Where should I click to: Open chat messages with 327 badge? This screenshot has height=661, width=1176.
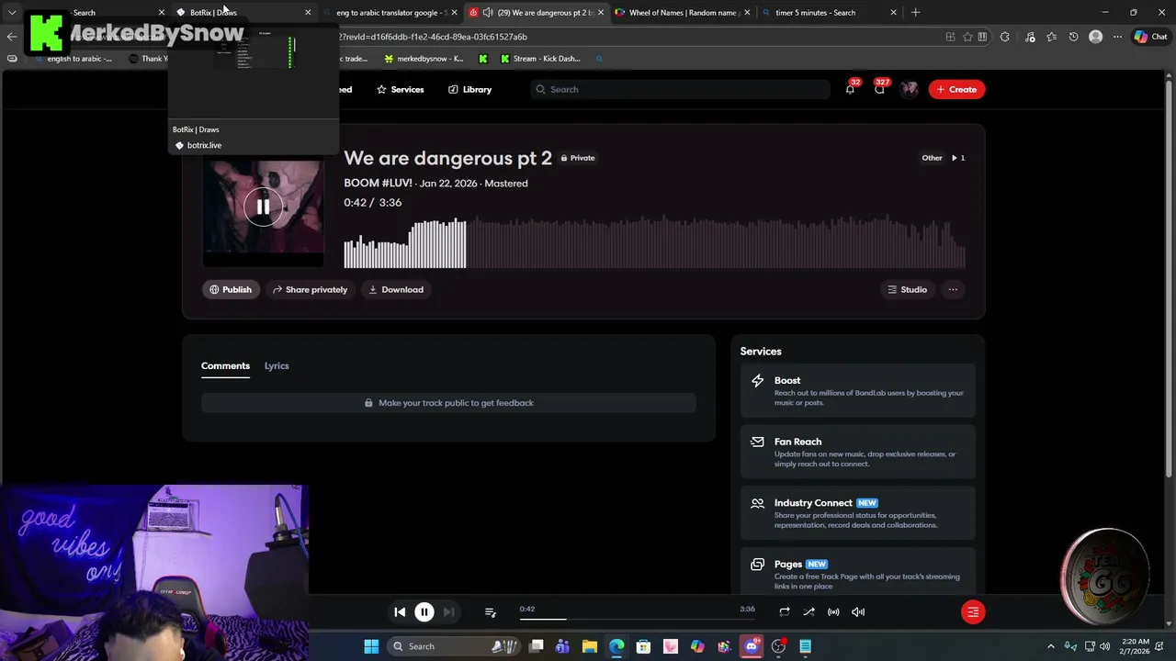coord(879,89)
